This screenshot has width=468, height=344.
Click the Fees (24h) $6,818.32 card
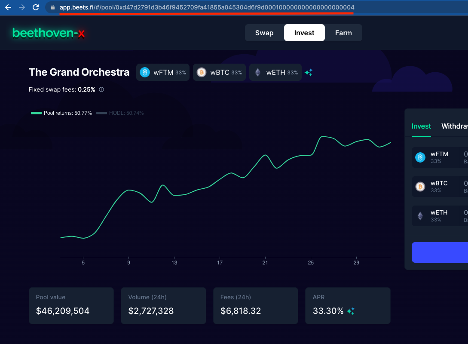click(x=256, y=305)
